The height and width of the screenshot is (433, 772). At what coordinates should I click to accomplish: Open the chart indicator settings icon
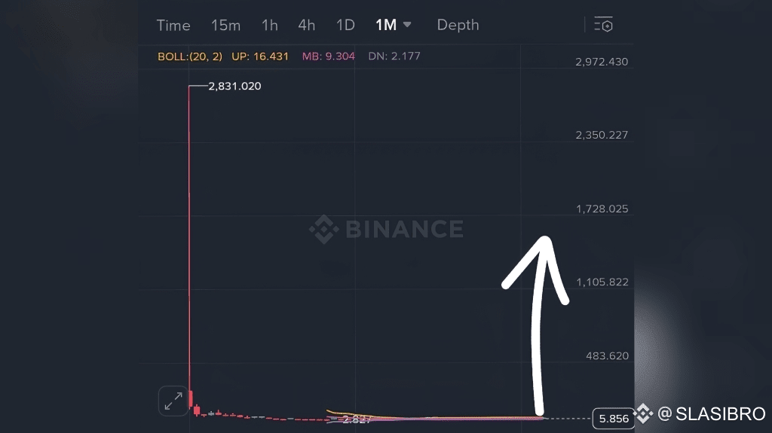click(603, 25)
